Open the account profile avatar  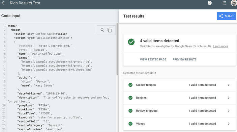[234, 3]
